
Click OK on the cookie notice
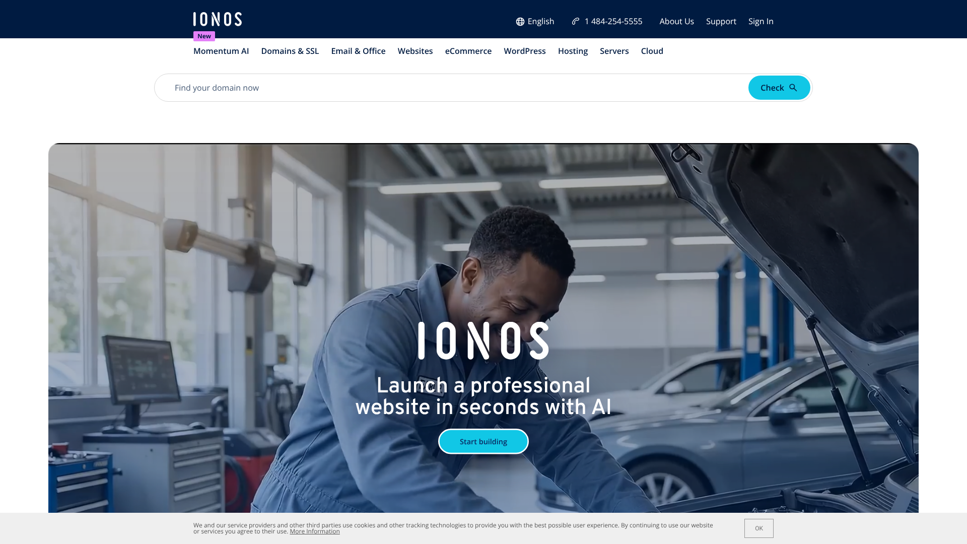[759, 528]
